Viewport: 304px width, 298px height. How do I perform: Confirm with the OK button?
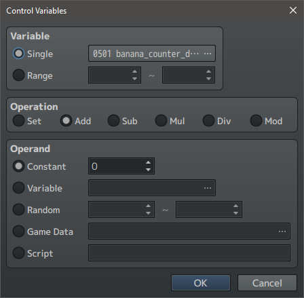pos(201,283)
